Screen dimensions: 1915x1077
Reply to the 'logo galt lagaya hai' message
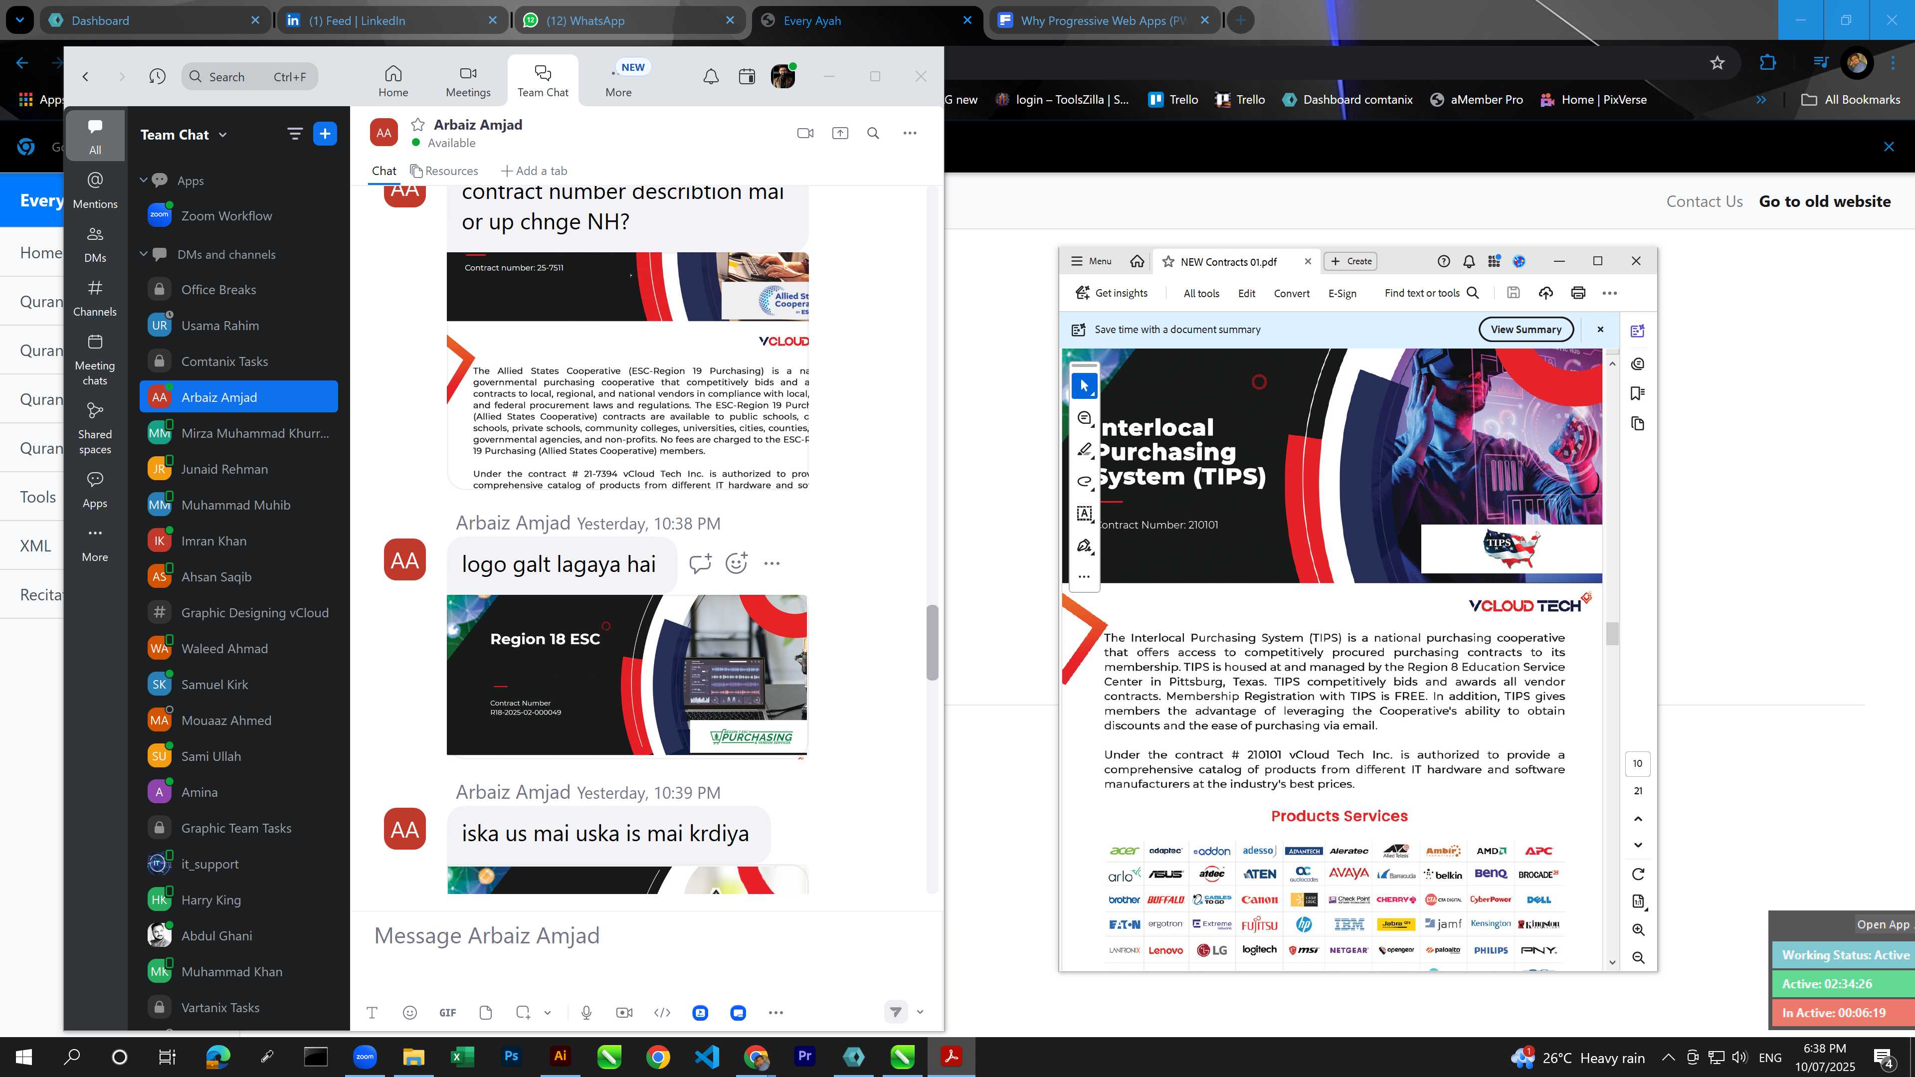700,563
